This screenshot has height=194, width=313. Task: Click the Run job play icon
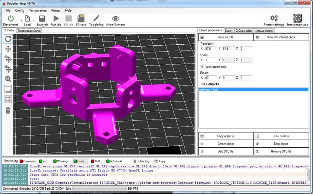56,18
